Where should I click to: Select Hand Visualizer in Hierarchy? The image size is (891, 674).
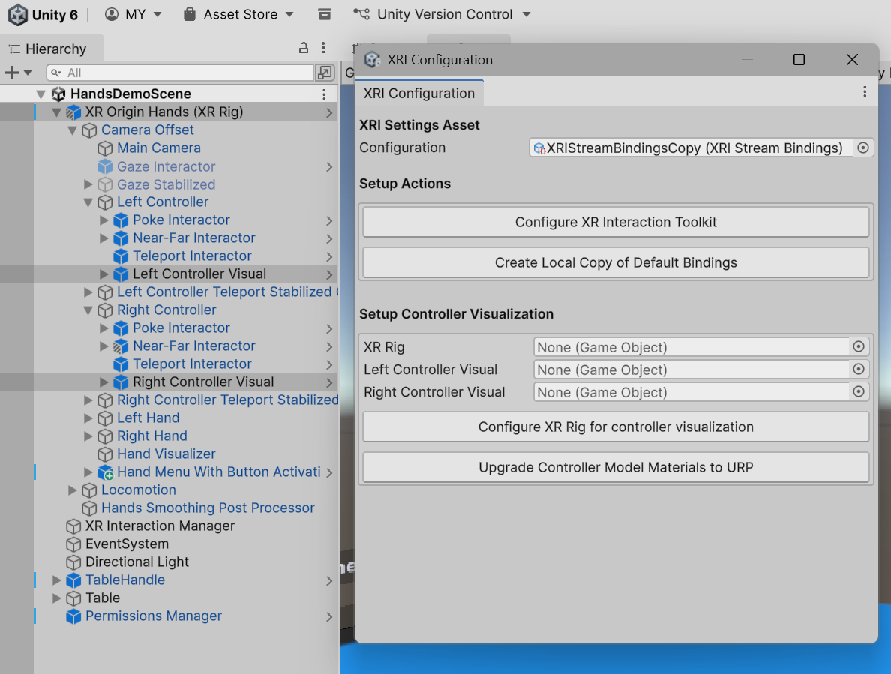[166, 454]
